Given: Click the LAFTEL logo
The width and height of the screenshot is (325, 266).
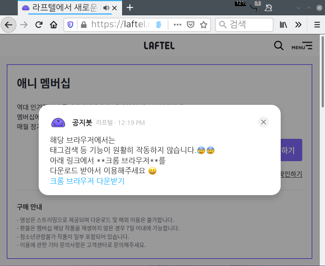Looking at the screenshot, I should tap(159, 46).
